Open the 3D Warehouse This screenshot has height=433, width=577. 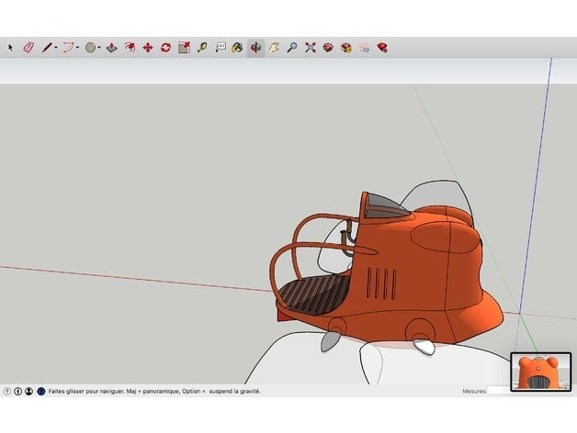point(328,47)
